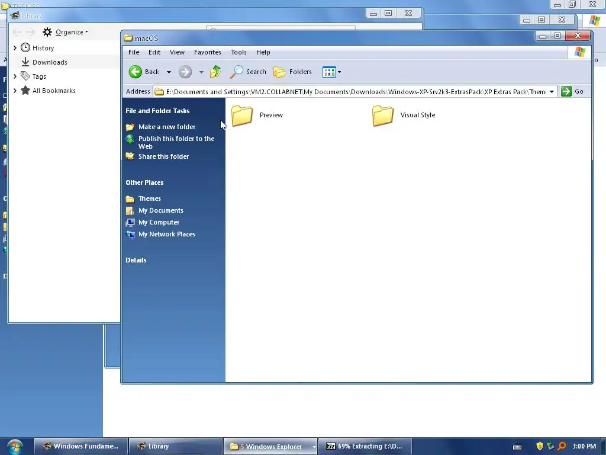Screen dimensions: 606x455
Task: Click the grey Forward arrow icon
Action: [x=185, y=72]
